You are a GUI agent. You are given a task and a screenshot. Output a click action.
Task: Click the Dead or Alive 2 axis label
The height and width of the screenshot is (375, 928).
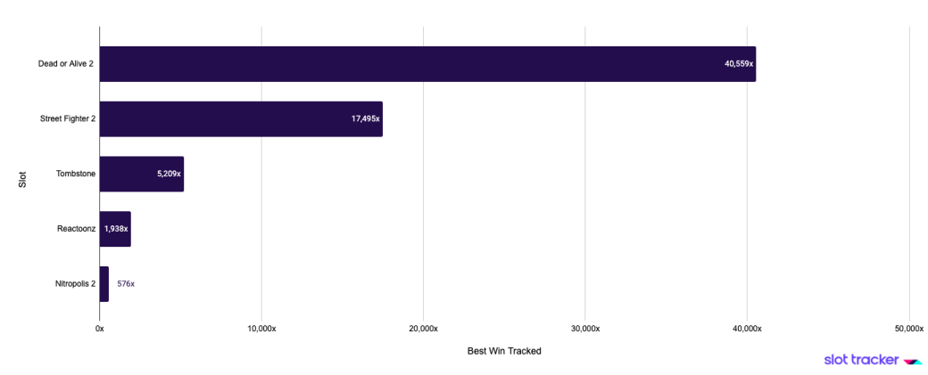[x=66, y=64]
